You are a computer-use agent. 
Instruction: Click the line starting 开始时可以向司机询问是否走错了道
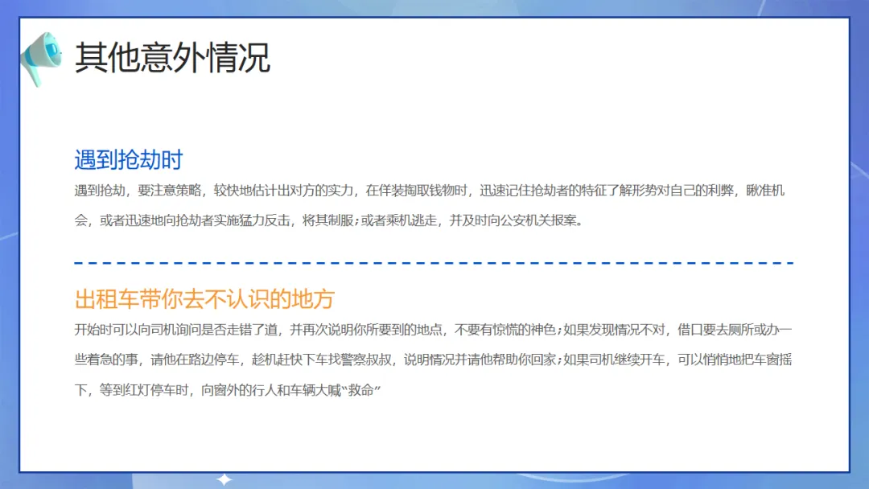click(434, 330)
